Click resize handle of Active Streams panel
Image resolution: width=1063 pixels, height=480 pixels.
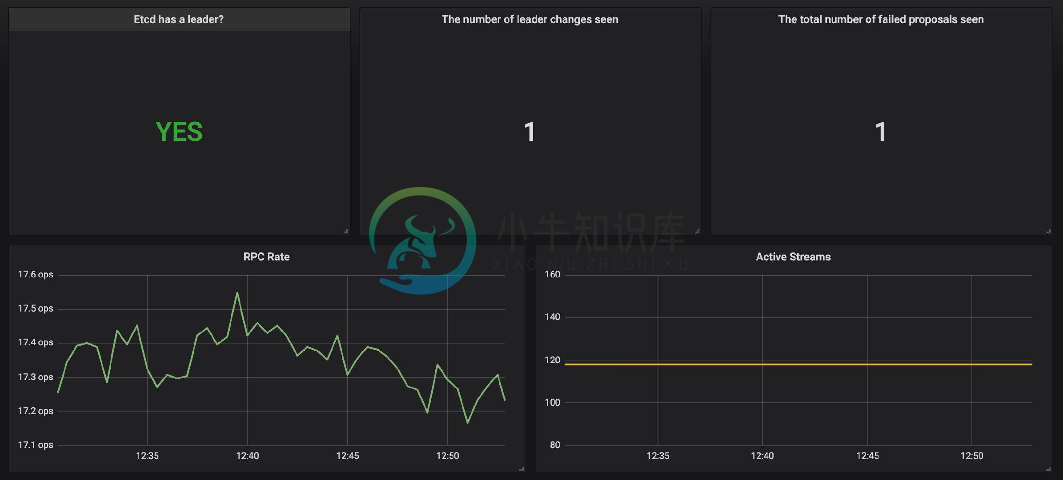[x=1048, y=468]
